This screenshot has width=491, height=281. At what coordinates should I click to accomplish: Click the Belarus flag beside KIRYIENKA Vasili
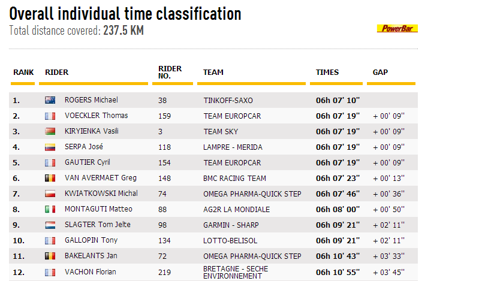[50, 131]
